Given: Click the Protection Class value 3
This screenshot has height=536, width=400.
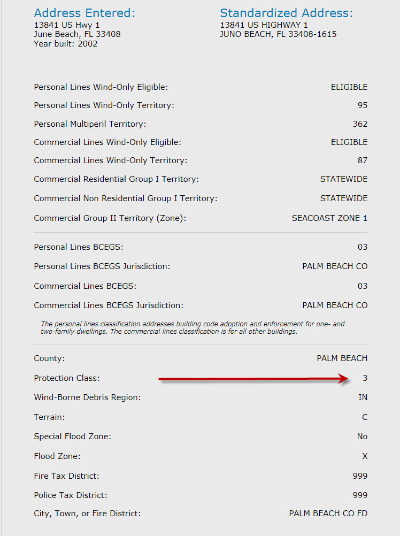Looking at the screenshot, I should pos(365,378).
